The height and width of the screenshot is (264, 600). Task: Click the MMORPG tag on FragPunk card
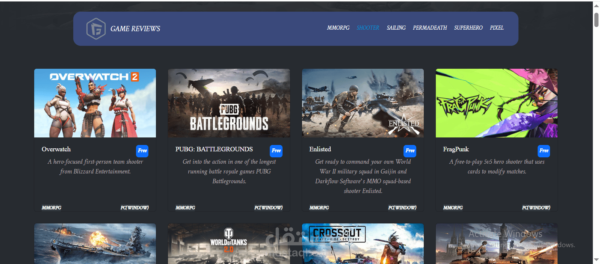click(453, 208)
